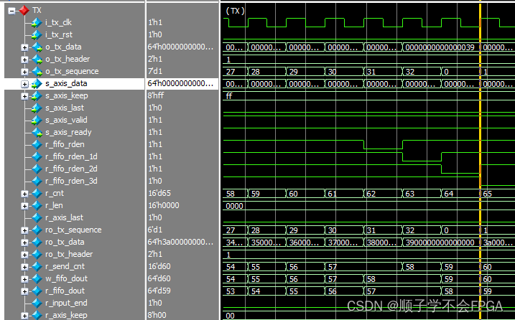Click the 7'd1 value of o_tx_sequence
Viewport: 515px width, 320px height.
pyautogui.click(x=155, y=71)
